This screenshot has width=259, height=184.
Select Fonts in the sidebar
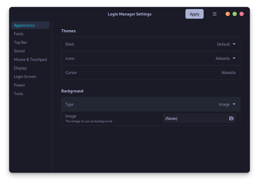coord(19,34)
